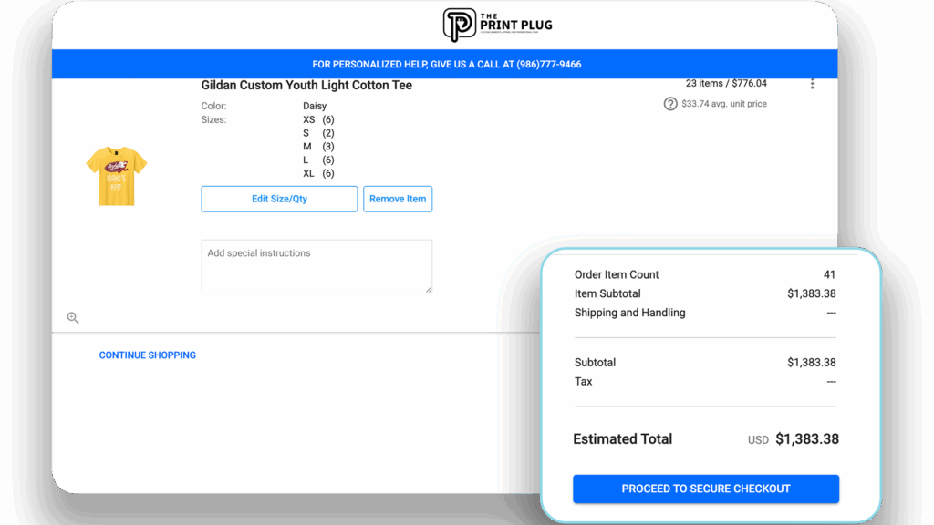Click the $33.74 avg. unit price text

tap(723, 104)
